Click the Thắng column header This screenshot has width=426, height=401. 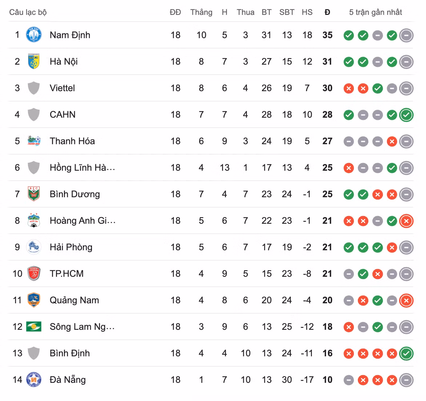201,12
